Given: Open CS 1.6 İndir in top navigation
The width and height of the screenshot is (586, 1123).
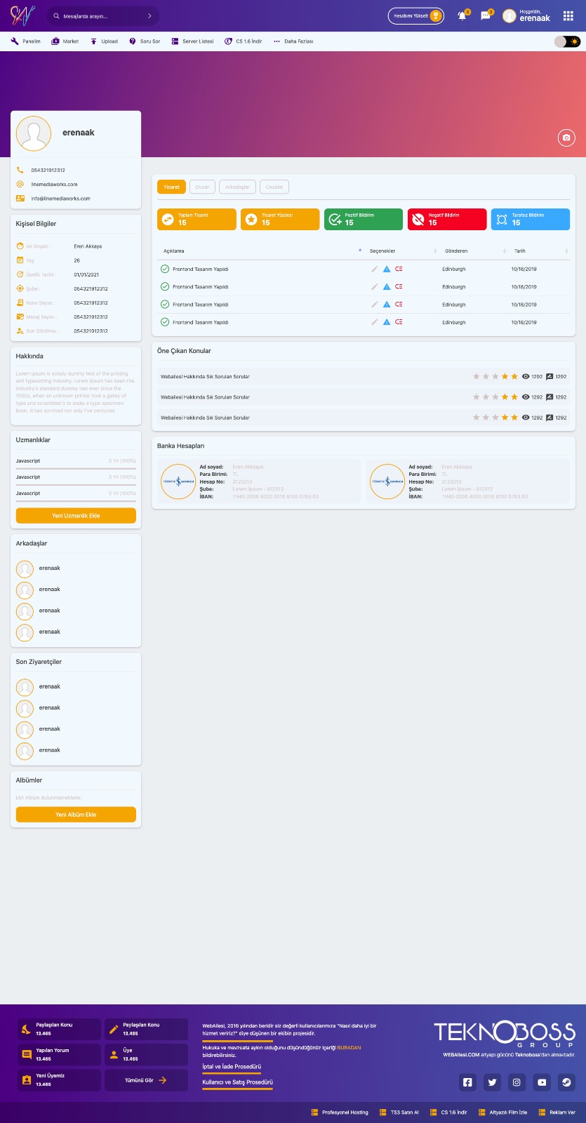Looking at the screenshot, I should [243, 41].
